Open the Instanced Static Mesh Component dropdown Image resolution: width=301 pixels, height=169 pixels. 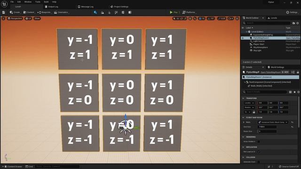coord(273,122)
